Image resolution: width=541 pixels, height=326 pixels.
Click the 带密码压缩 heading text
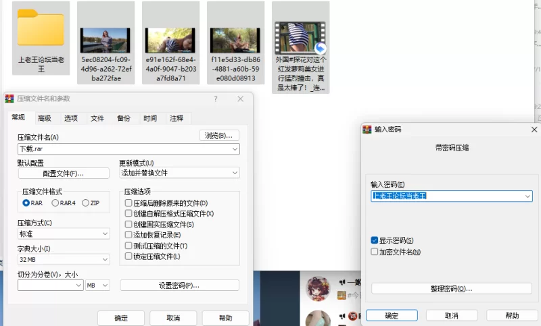[452, 148]
